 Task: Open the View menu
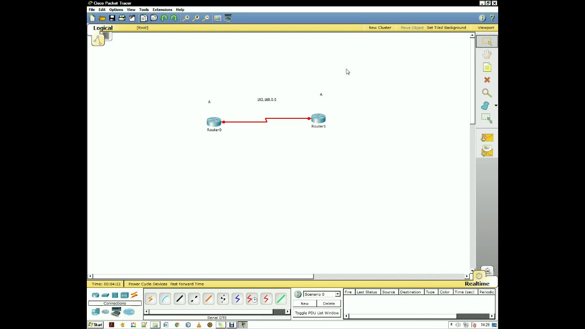[x=131, y=10]
